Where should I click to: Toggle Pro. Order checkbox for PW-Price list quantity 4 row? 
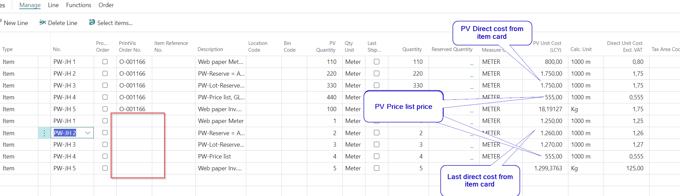click(x=105, y=156)
